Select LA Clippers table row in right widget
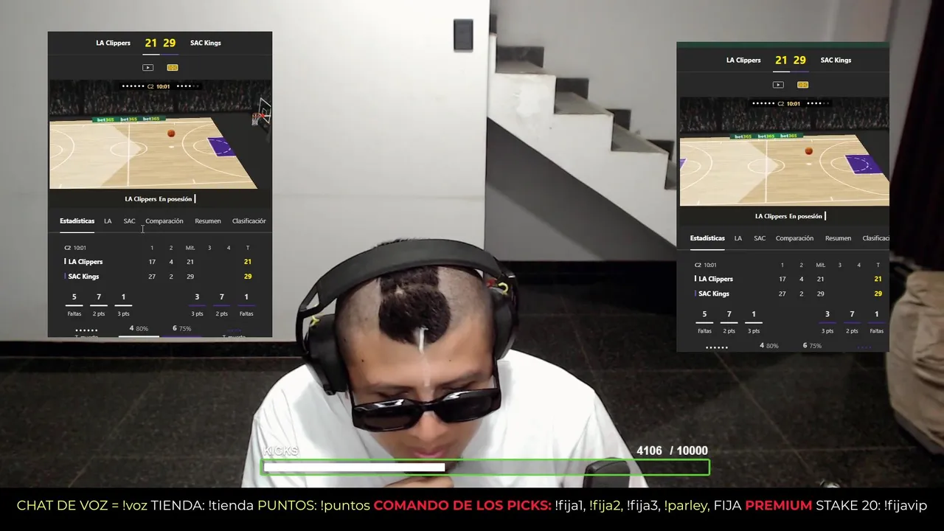The height and width of the screenshot is (531, 944). pyautogui.click(x=789, y=279)
